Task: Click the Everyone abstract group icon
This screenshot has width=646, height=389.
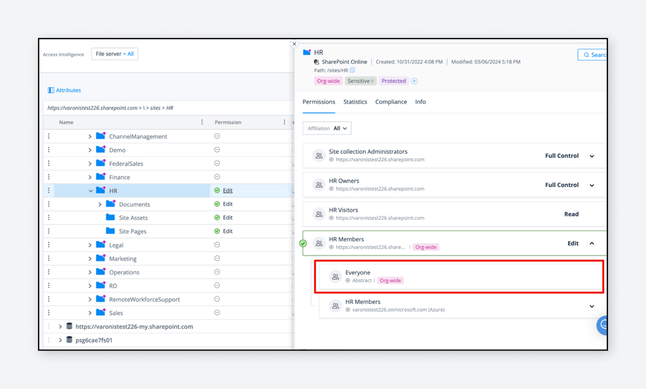Action: 334,276
